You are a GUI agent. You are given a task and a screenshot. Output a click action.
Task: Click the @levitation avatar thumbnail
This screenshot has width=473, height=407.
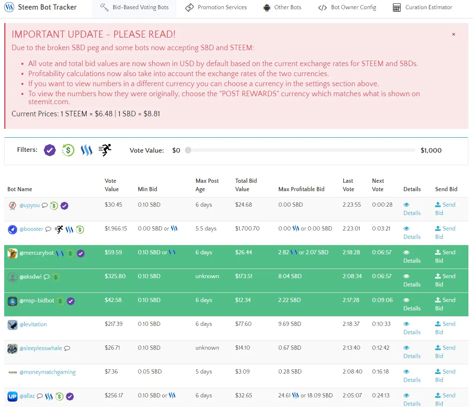[13, 325]
